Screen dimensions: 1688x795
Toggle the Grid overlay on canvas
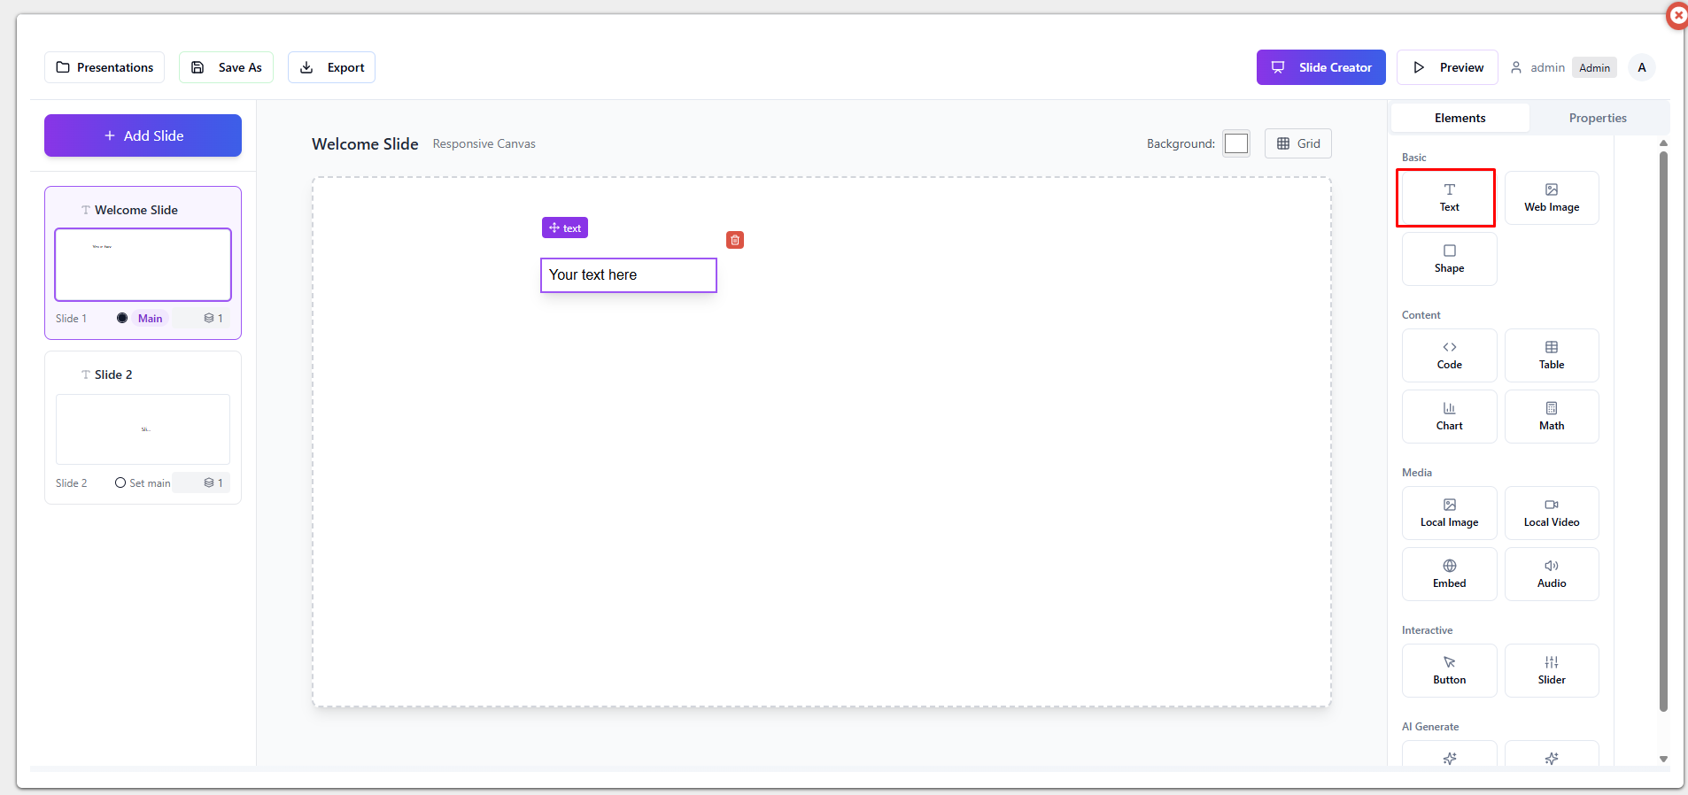(1297, 143)
